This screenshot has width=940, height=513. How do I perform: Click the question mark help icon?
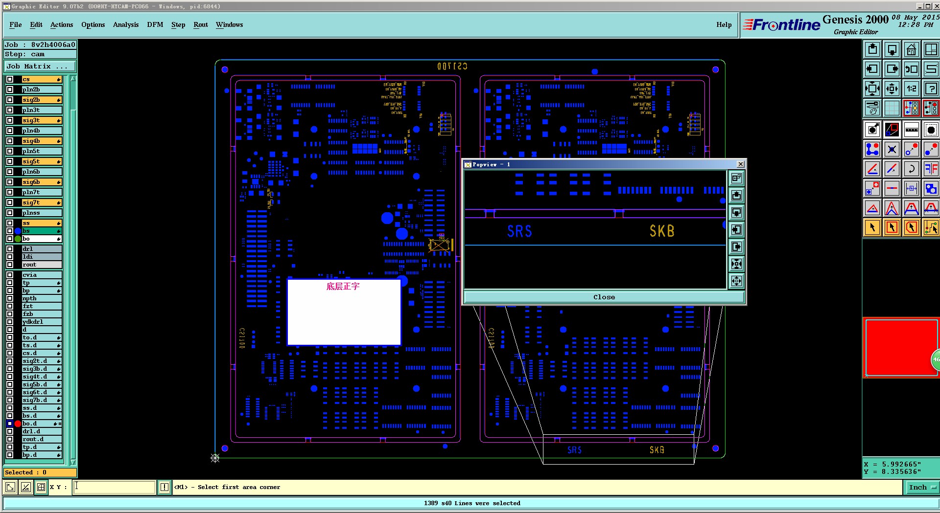(x=931, y=89)
